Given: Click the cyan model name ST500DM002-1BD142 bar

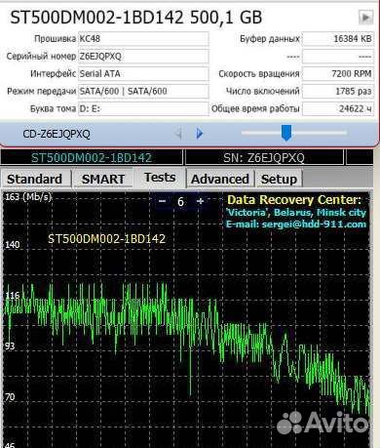Looking at the screenshot, I should tap(92, 158).
